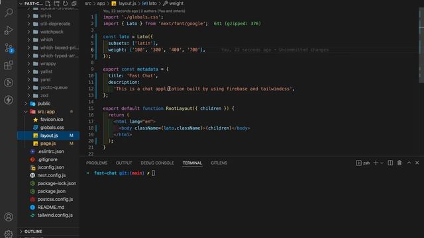Kill terminal with trash icon
The height and width of the screenshot is (238, 424).
(x=399, y=163)
